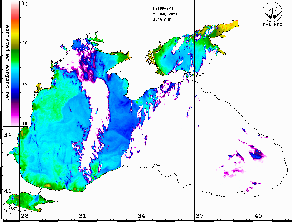The image size is (292, 222).
Task: Click the time "8:04 GMT"
Action: tap(162, 19)
